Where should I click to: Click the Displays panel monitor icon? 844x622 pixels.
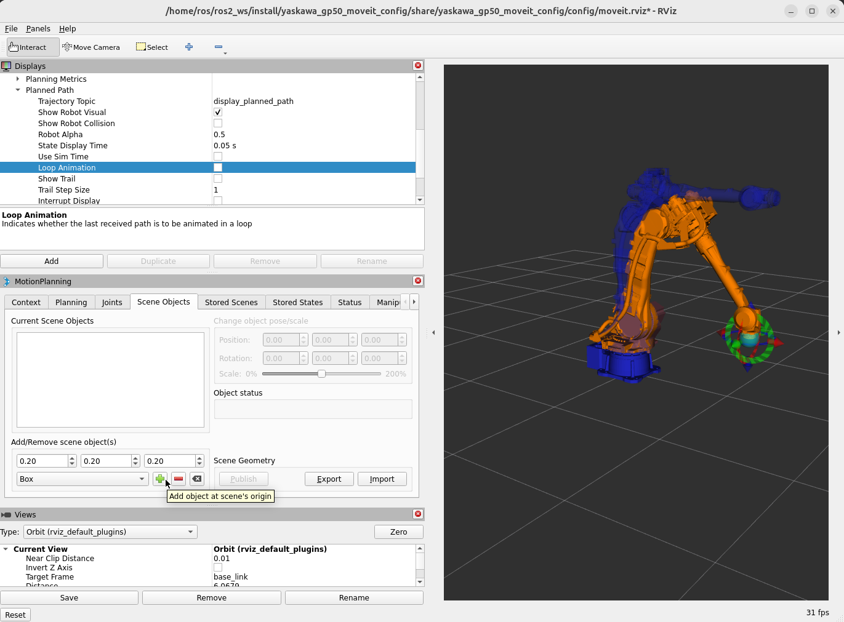coord(6,66)
